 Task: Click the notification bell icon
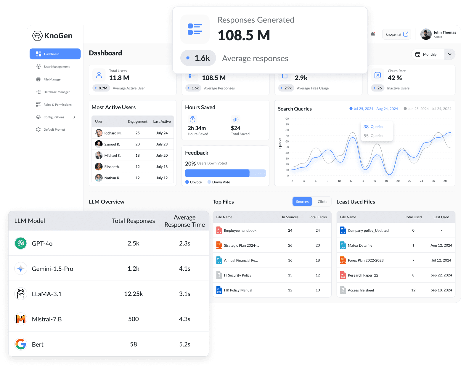[373, 34]
